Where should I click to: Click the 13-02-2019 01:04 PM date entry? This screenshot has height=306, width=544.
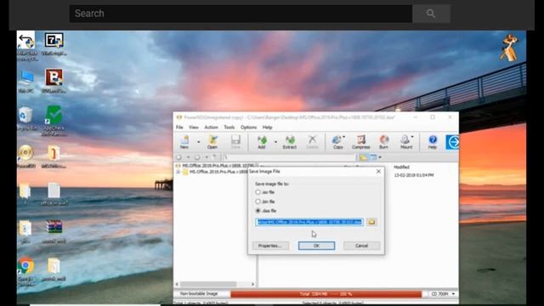(x=414, y=175)
